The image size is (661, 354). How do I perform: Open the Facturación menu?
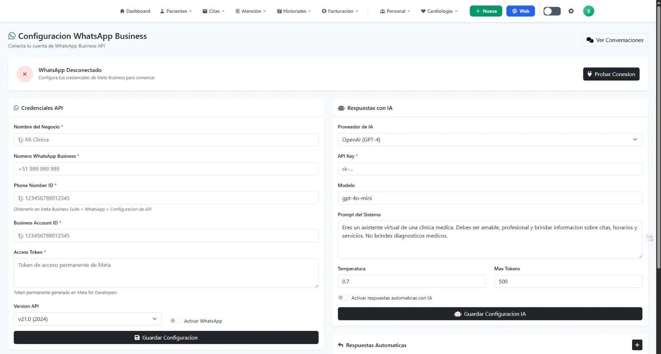(x=340, y=11)
